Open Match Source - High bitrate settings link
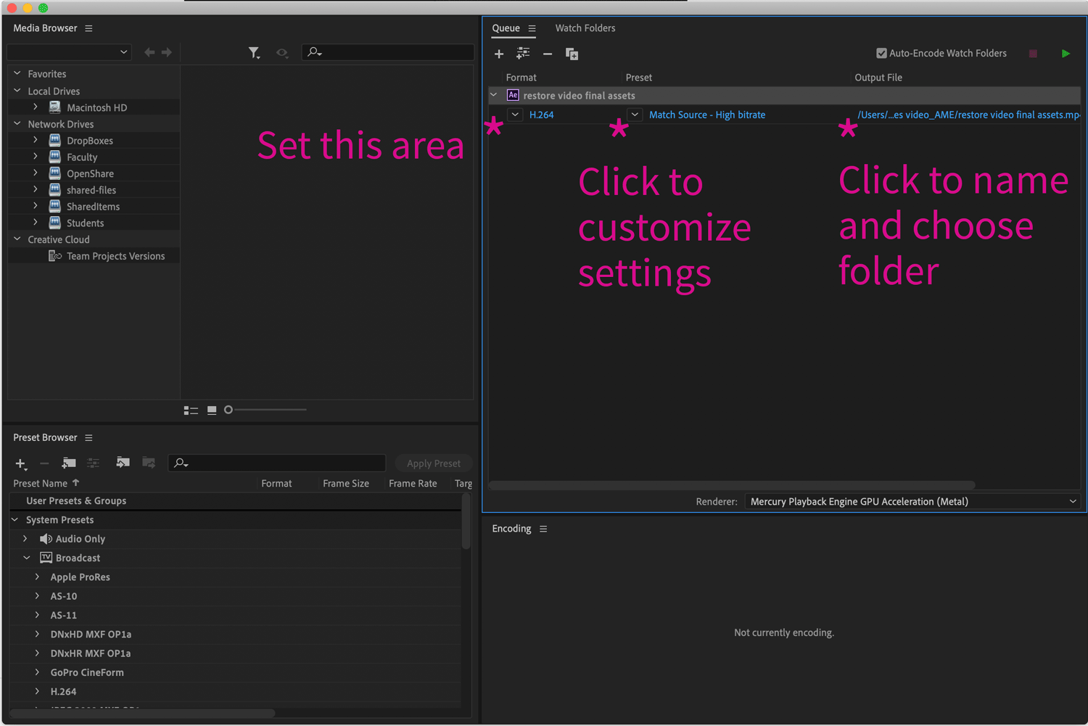The image size is (1088, 726). tap(707, 115)
